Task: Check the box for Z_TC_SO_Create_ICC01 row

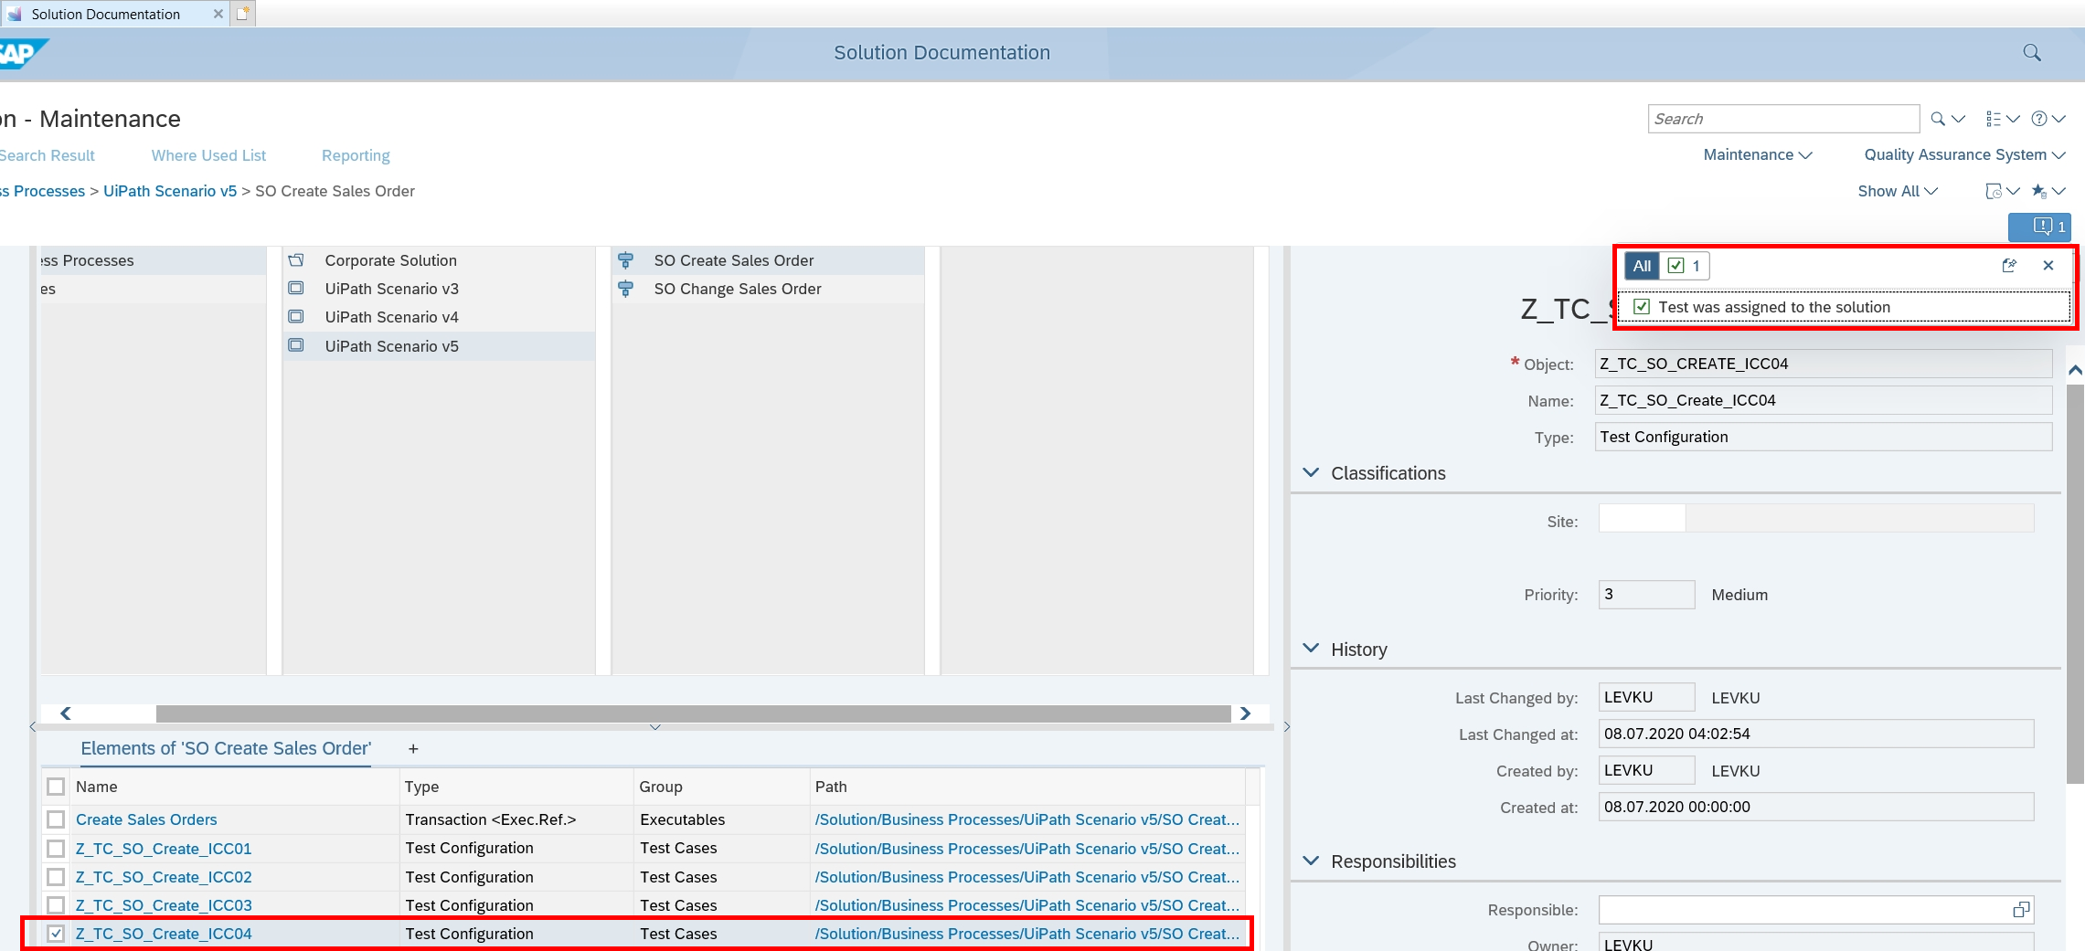Action: [x=56, y=849]
